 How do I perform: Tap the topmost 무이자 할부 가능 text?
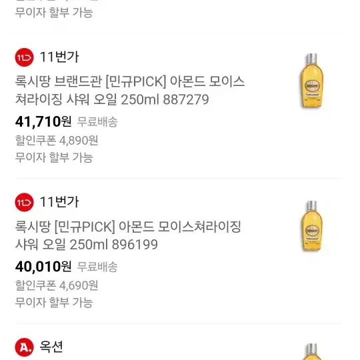click(x=54, y=13)
